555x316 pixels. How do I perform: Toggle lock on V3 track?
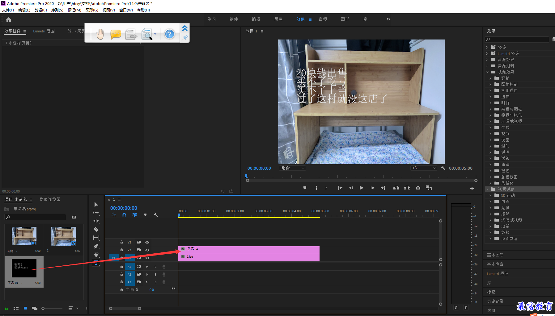pos(122,242)
